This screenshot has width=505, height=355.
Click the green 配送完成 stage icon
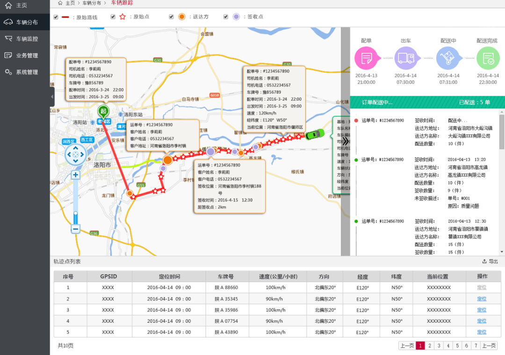click(x=488, y=58)
